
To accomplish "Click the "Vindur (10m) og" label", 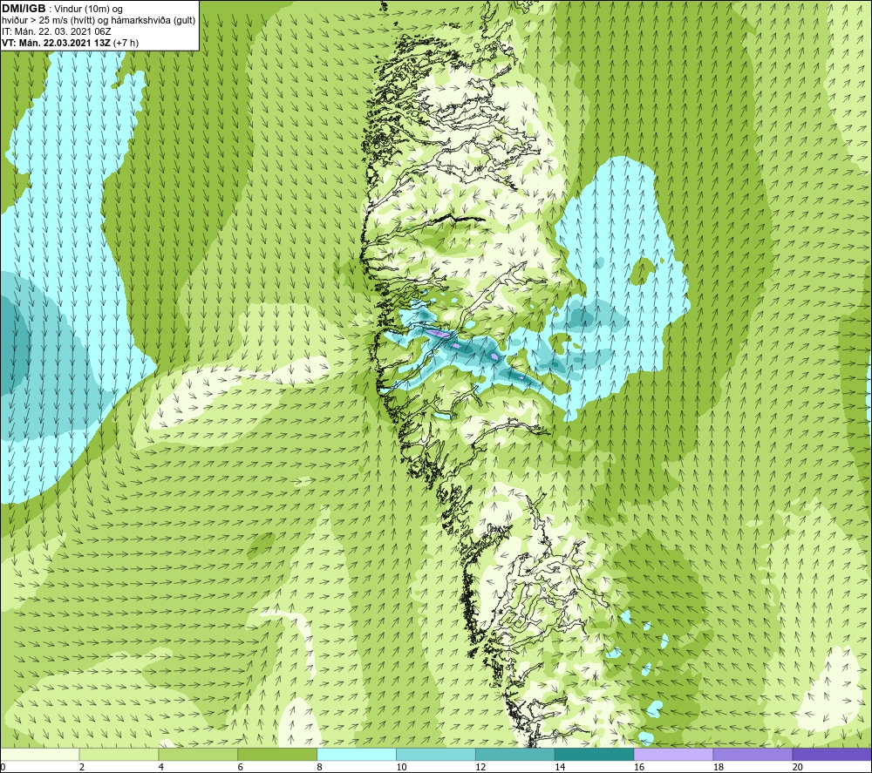I will click(88, 9).
